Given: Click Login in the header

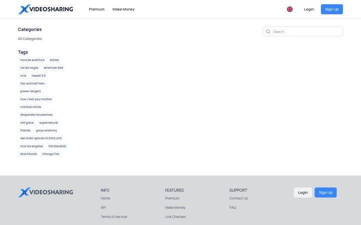Looking at the screenshot, I should pos(309,9).
